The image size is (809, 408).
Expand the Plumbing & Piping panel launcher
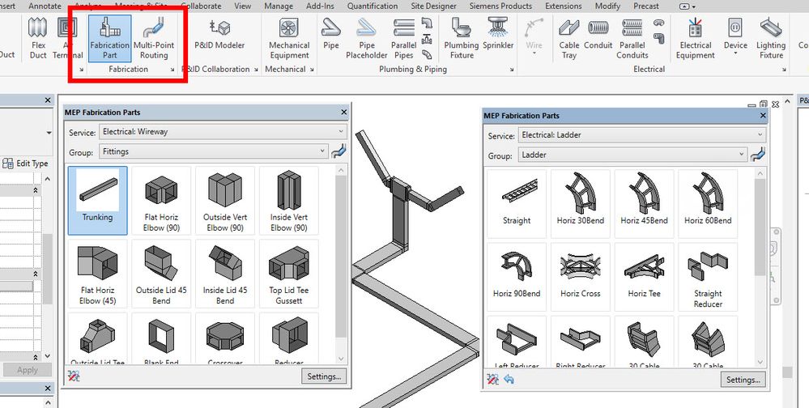tap(512, 70)
